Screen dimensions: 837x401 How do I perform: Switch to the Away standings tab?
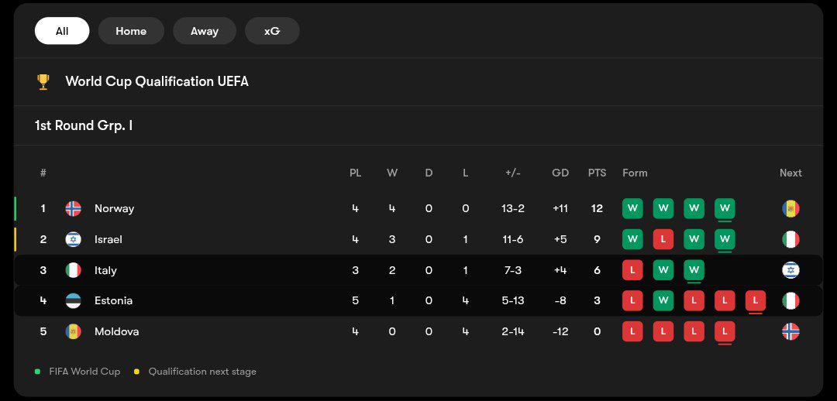(x=205, y=31)
